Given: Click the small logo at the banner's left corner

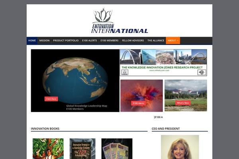Looking at the screenshot, I should (x=125, y=72).
